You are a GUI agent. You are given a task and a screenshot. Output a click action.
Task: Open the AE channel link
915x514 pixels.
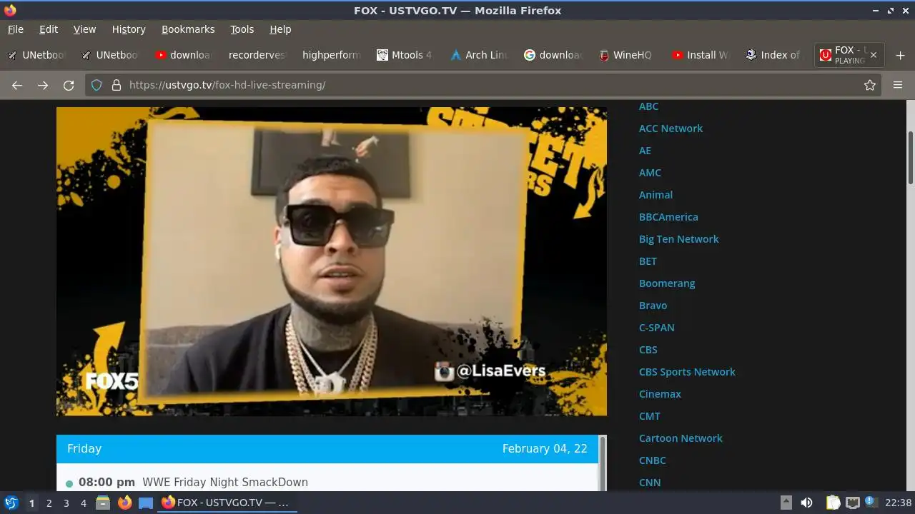tap(645, 151)
